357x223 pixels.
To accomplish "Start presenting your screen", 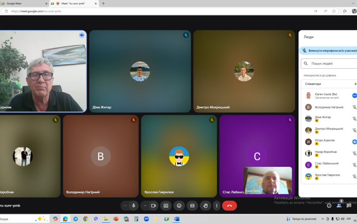I will (166, 206).
